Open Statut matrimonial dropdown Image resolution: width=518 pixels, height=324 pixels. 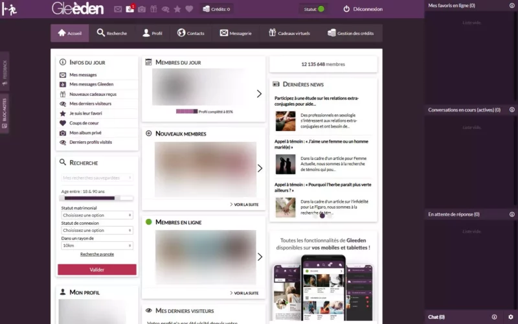coord(97,215)
